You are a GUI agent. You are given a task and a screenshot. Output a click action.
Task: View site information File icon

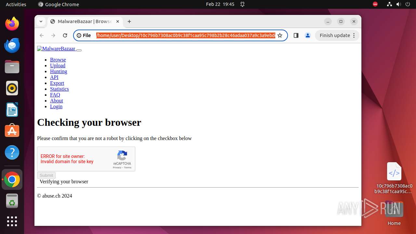click(x=84, y=35)
